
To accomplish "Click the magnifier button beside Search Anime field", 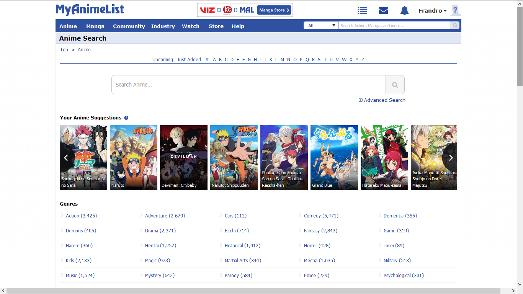I will click(x=395, y=85).
